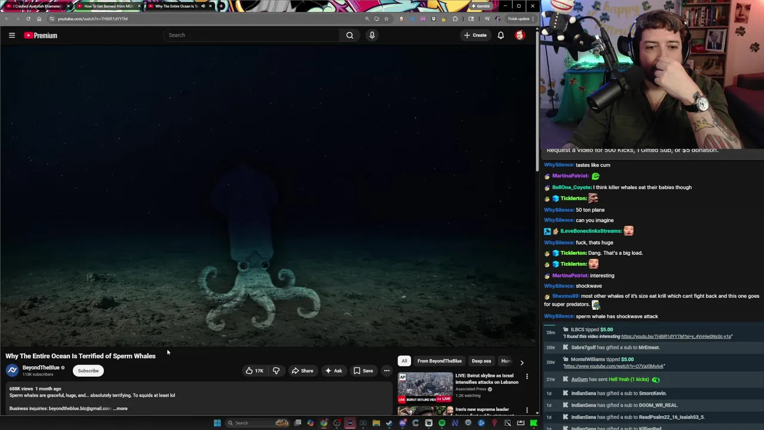Screen dimensions: 764x430
Task: Close the 'Why The Entire Ocean' tab
Action: tap(210, 6)
